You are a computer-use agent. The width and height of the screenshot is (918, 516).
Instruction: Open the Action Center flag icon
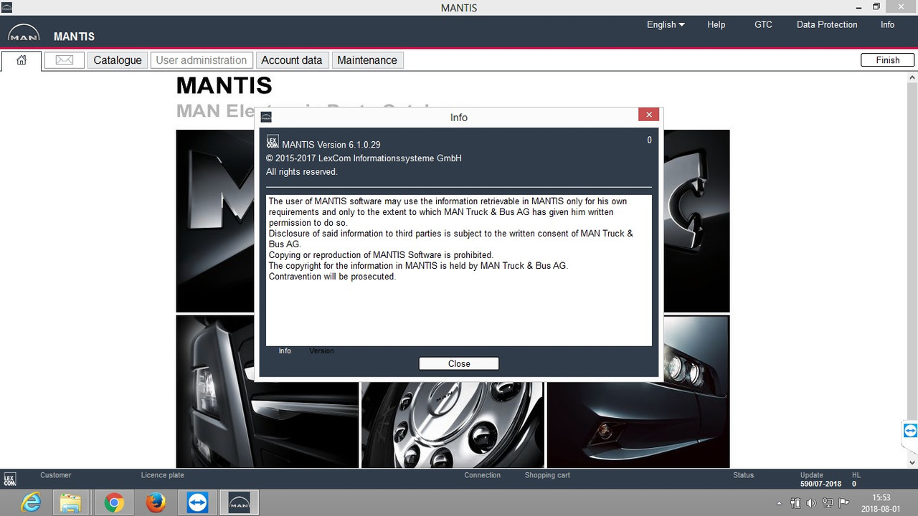pyautogui.click(x=843, y=503)
